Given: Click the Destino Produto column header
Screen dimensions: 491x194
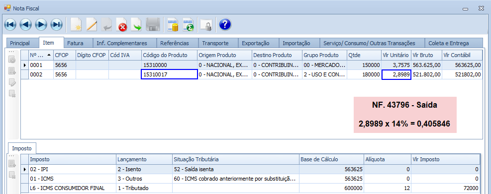Looking at the screenshot, I should pos(277,55).
